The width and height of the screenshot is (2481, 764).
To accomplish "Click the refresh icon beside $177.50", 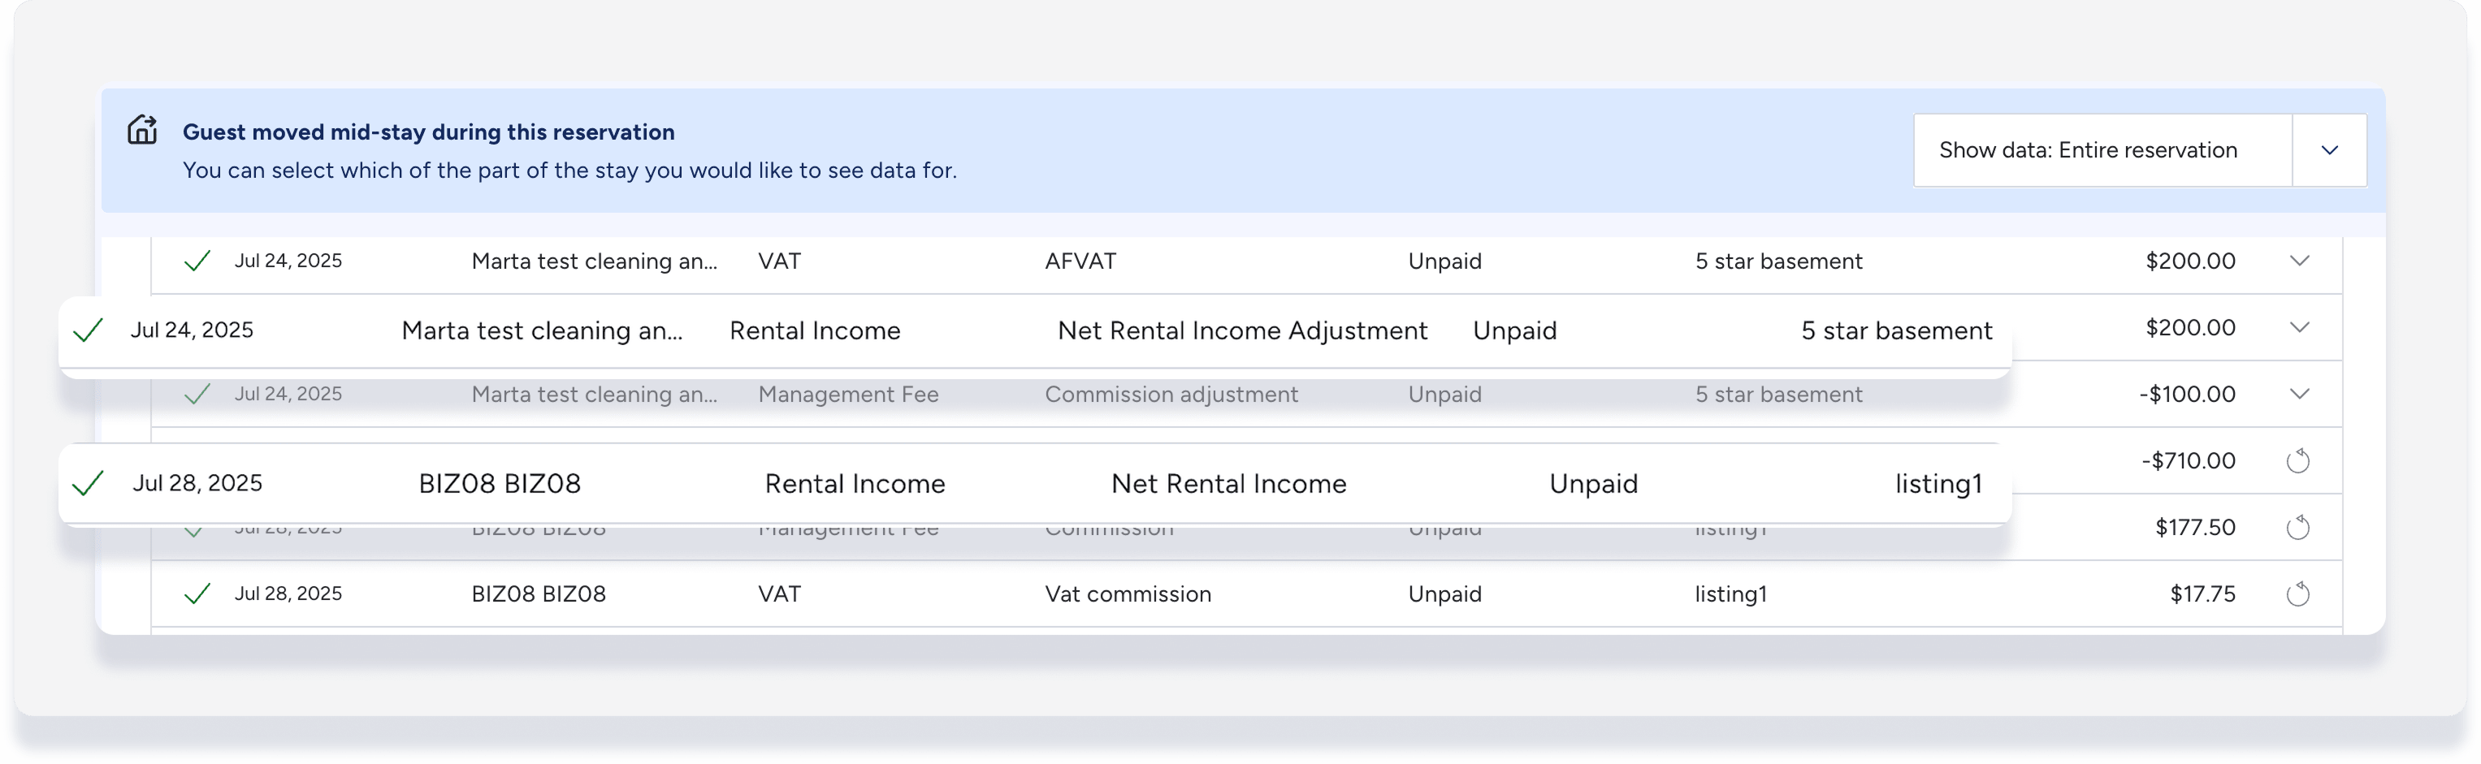I will pyautogui.click(x=2298, y=527).
